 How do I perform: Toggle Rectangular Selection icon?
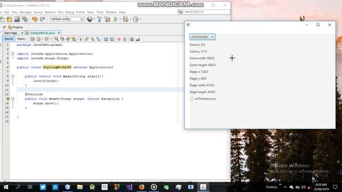tap(80, 39)
